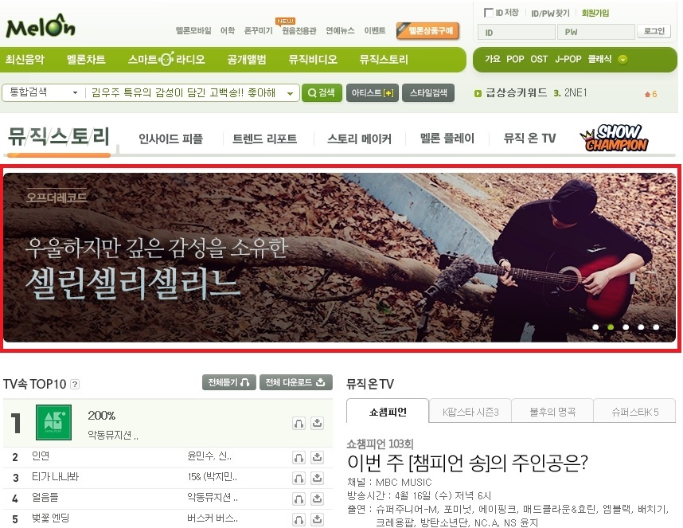Open the 스토리 메이커 section
Viewport: 683px width, 528px height.
[359, 139]
